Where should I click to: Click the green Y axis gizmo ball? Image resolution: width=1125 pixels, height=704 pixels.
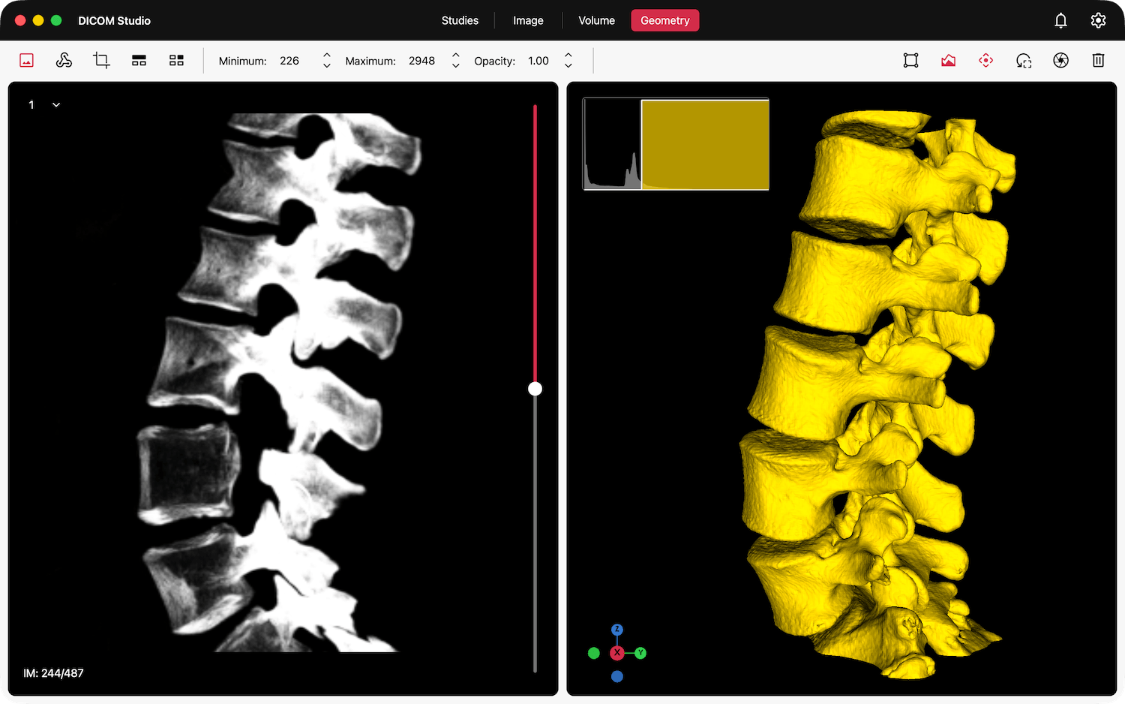click(640, 653)
